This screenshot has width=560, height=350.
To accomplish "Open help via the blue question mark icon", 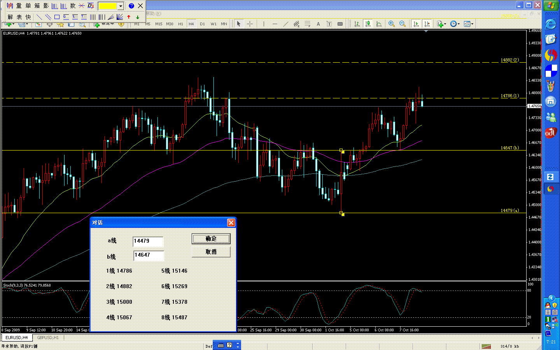I will click(131, 6).
